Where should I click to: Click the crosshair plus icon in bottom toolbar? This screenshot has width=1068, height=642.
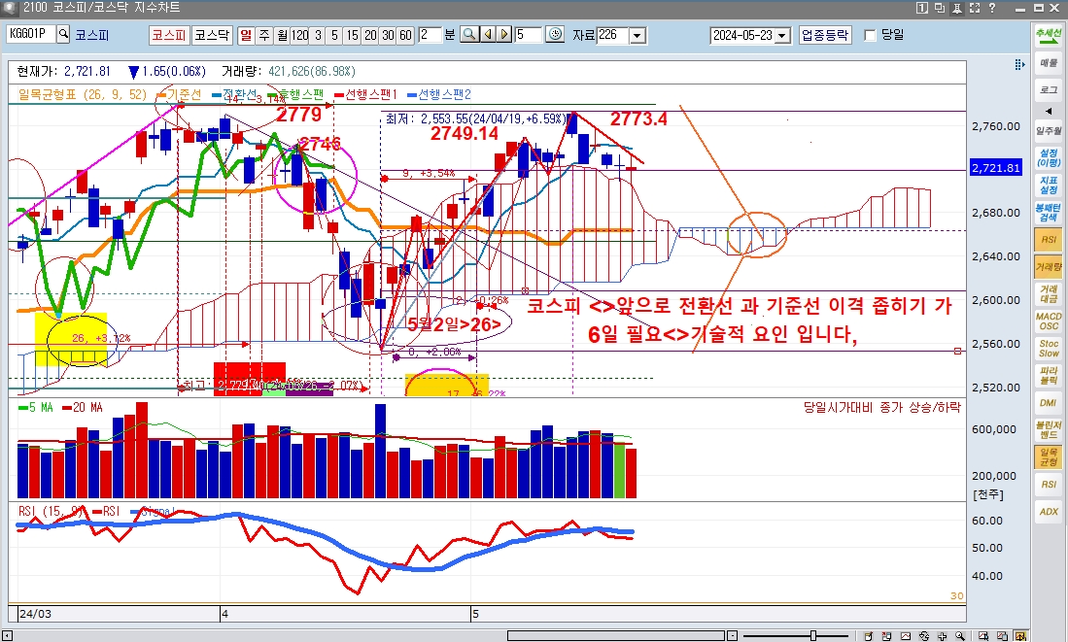coord(942,636)
